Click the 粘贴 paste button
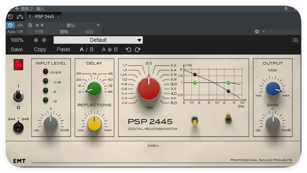Viewport: 307px width, 173px height. pos(89,32)
